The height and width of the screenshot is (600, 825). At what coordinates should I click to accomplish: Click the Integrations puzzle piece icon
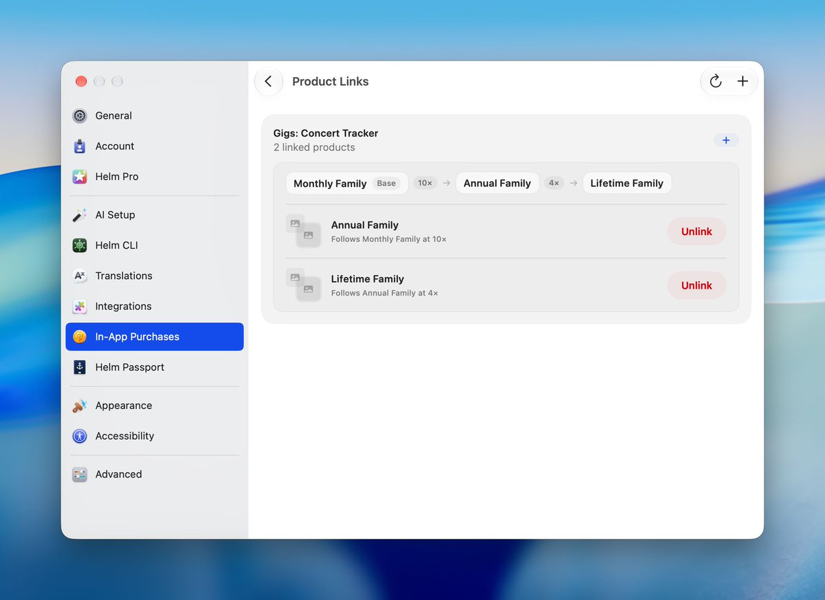click(80, 307)
